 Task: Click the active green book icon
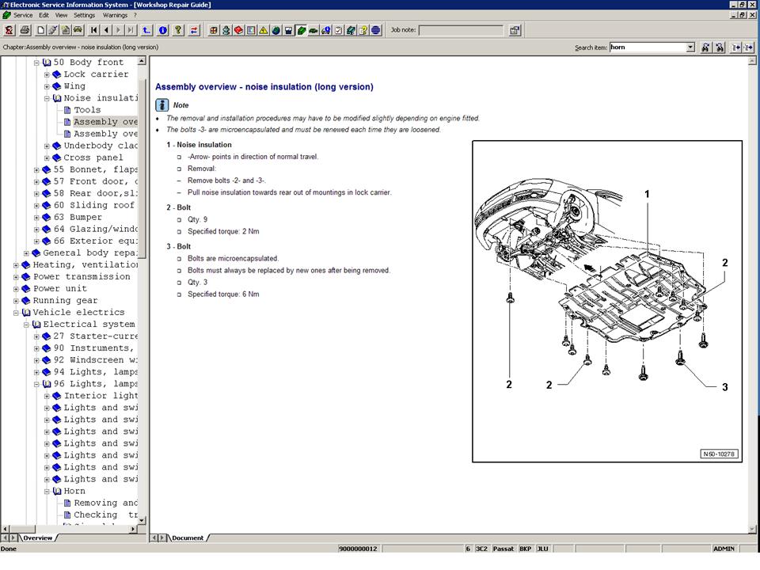301,30
